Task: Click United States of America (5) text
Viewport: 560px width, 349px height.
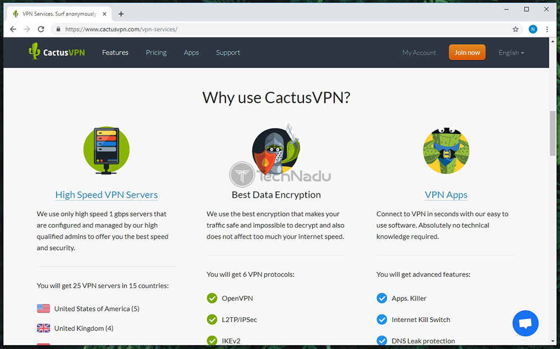Action: pos(97,309)
